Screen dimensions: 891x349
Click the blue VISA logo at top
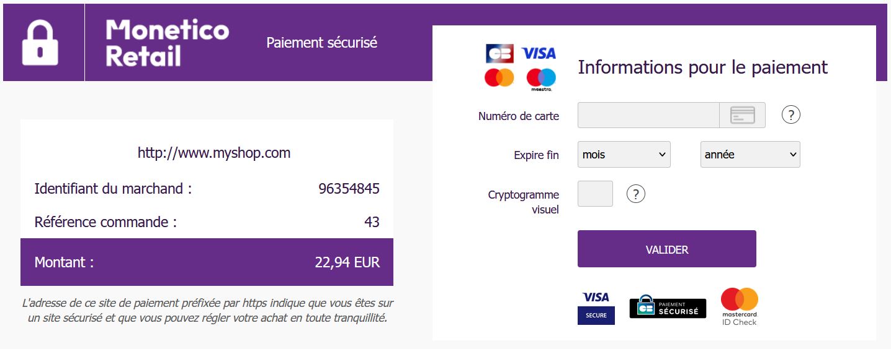click(x=539, y=54)
